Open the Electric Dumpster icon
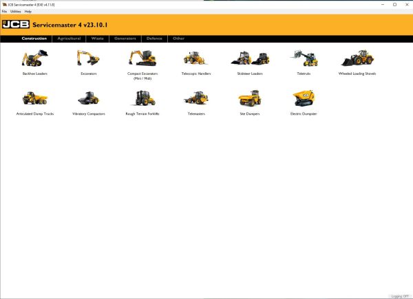This screenshot has width=413, height=299. tap(304, 98)
